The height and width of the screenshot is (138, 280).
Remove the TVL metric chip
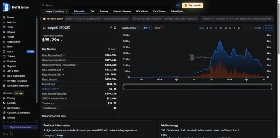coord(149,28)
